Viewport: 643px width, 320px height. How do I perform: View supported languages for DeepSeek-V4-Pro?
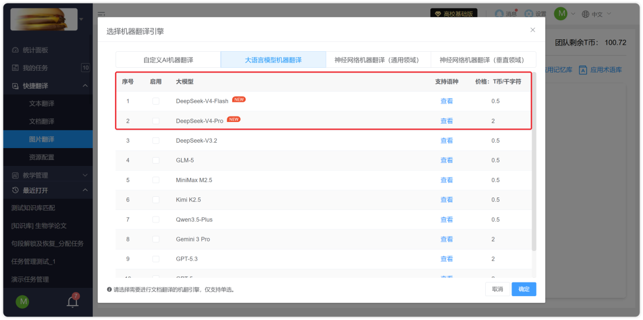(x=447, y=121)
